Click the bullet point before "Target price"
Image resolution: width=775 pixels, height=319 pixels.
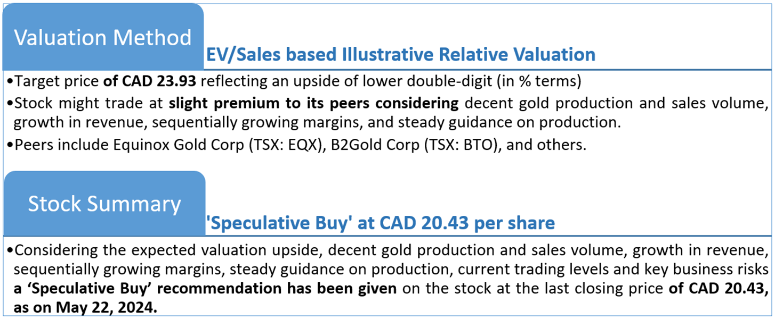point(11,82)
